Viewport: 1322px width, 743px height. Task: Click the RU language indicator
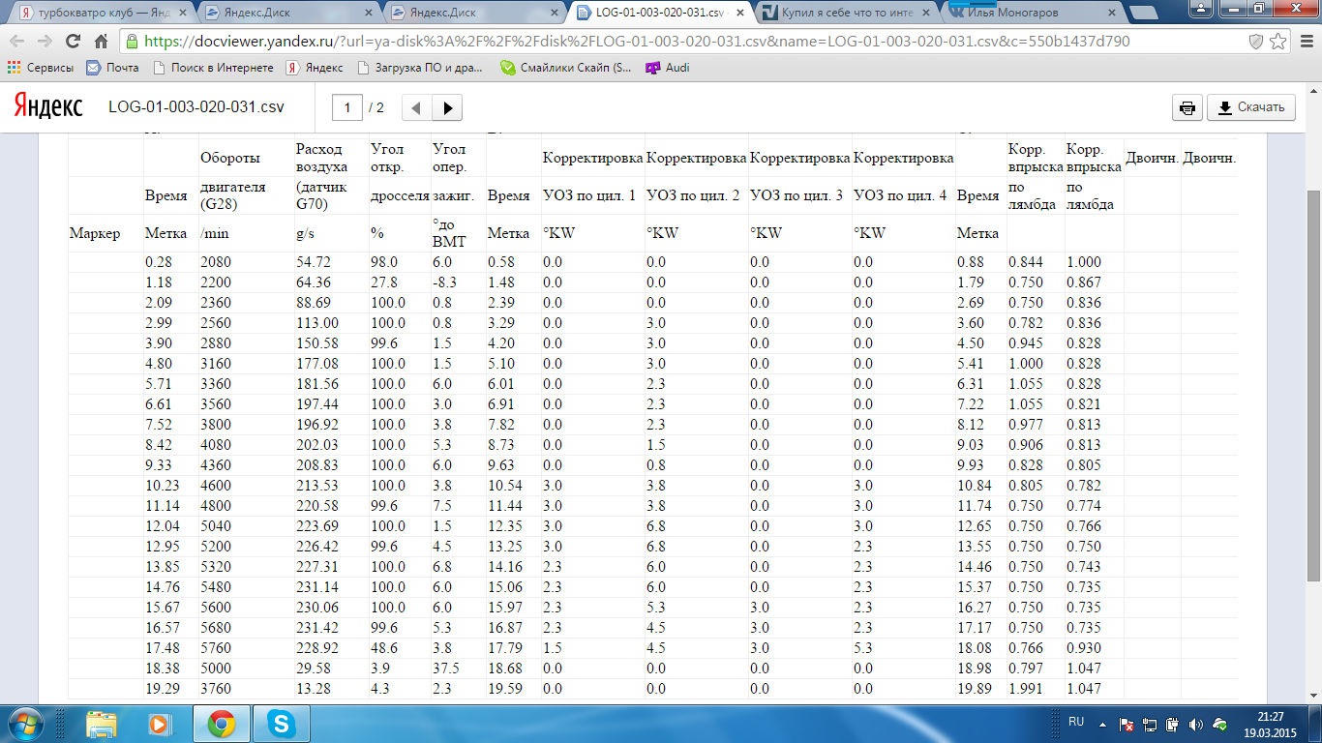coord(1076,722)
